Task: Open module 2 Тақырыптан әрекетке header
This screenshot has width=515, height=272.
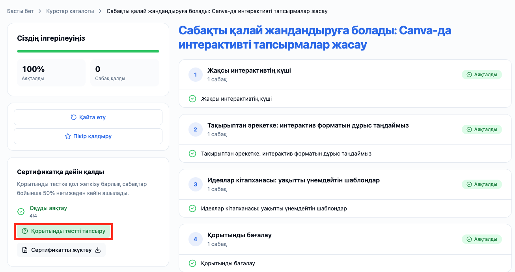Action: pos(345,129)
